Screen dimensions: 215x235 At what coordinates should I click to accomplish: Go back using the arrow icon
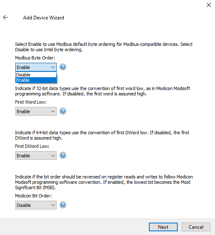coord(5,17)
